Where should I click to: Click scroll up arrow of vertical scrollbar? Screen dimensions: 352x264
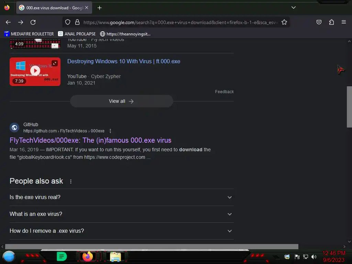pos(349,41)
